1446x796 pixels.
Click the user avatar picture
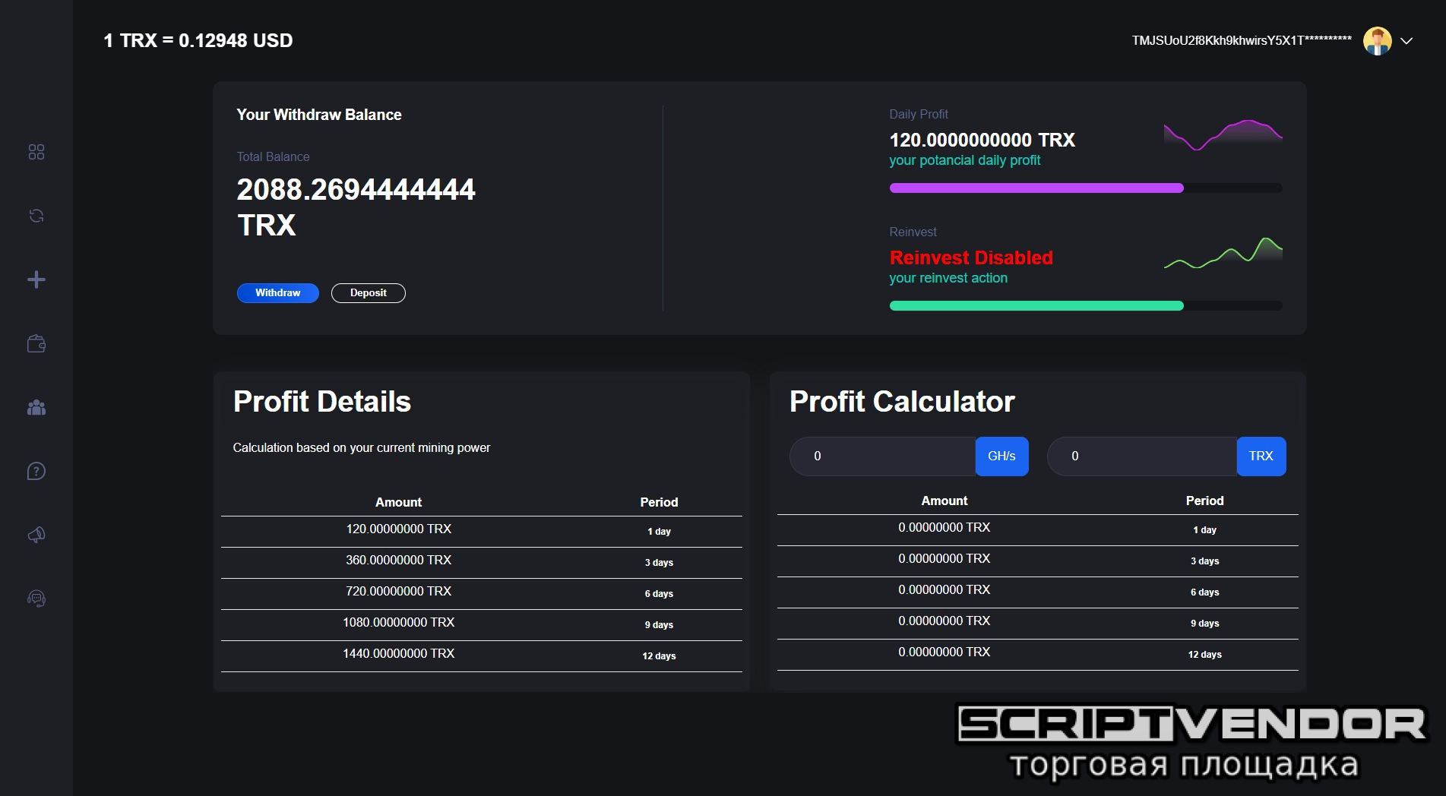[x=1378, y=41]
